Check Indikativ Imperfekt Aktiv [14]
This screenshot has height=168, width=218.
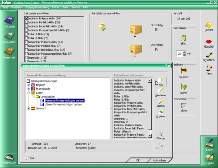(27, 26)
